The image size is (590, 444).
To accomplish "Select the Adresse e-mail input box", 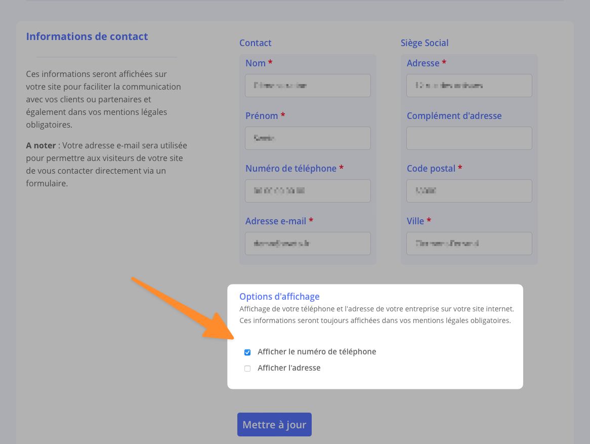I will 308,244.
